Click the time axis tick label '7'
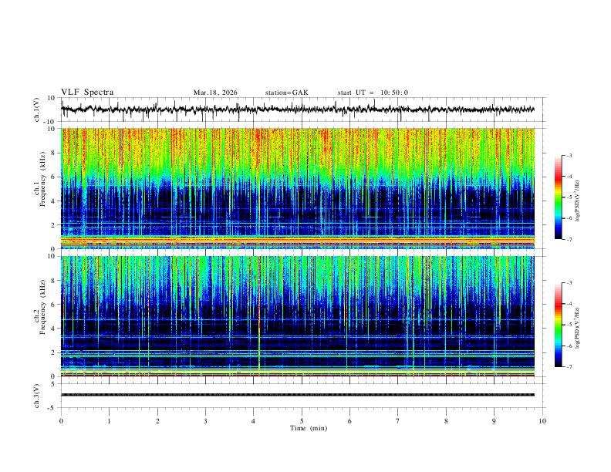 [398, 421]
